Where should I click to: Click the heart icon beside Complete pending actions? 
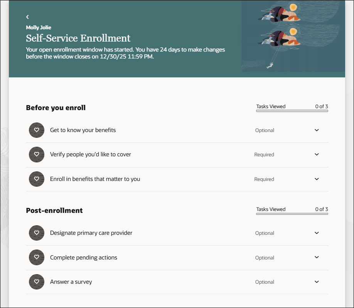point(37,258)
